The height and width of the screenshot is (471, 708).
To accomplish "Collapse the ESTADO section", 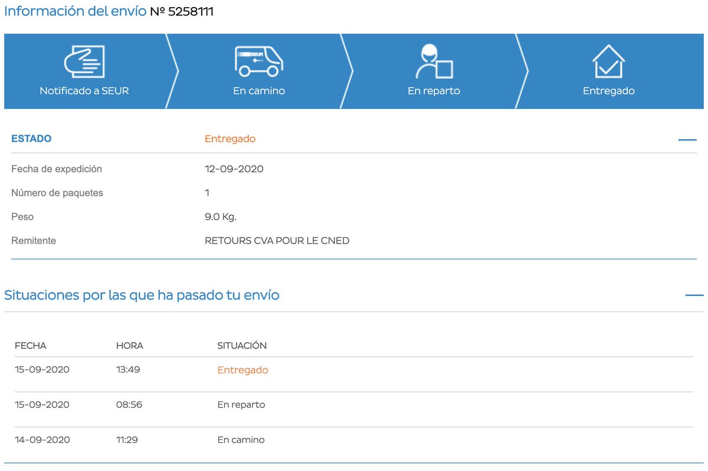I will click(x=687, y=140).
